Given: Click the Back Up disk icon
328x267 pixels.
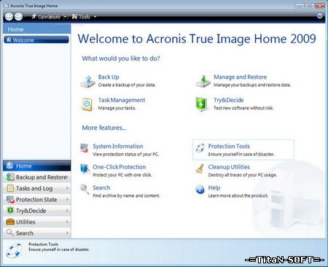Looking at the screenshot, I should point(88,82).
